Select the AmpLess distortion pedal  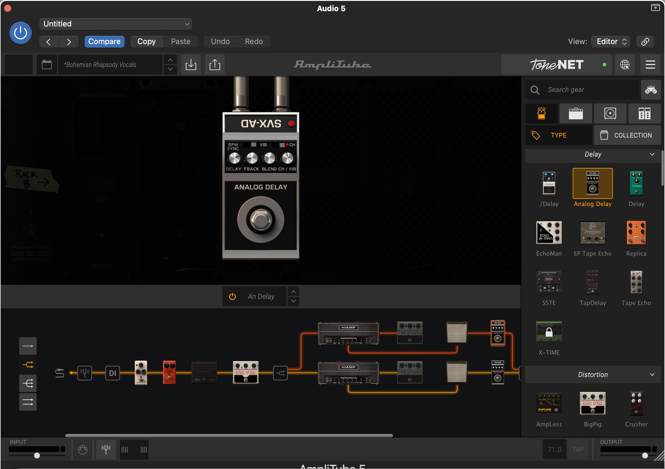click(x=549, y=403)
